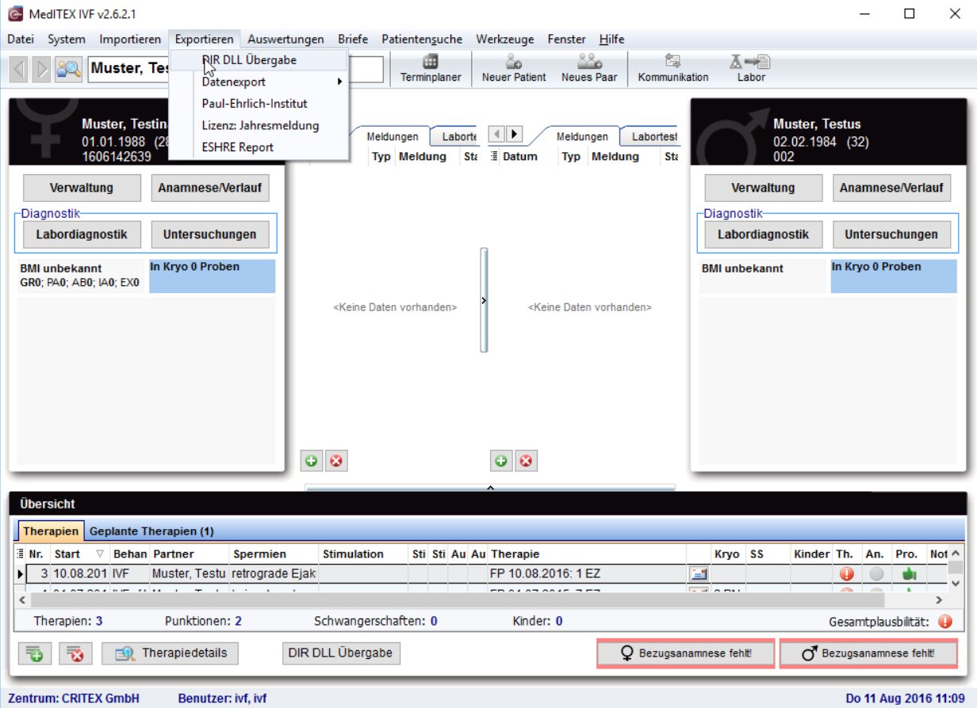Delete entry with left Meldungen red X
The image size is (977, 708).
point(336,460)
